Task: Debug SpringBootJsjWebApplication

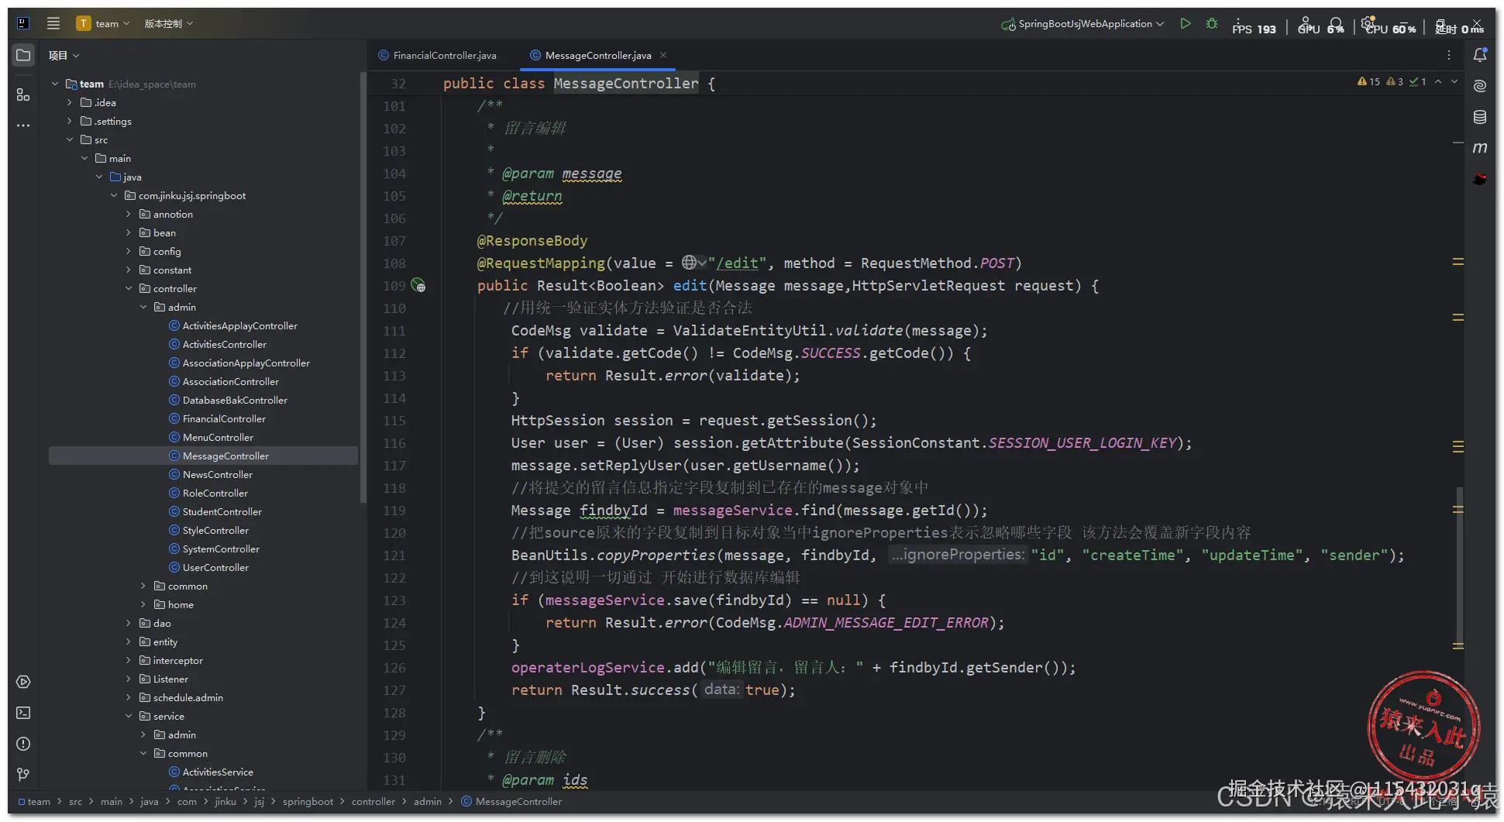Action: pos(1212,23)
